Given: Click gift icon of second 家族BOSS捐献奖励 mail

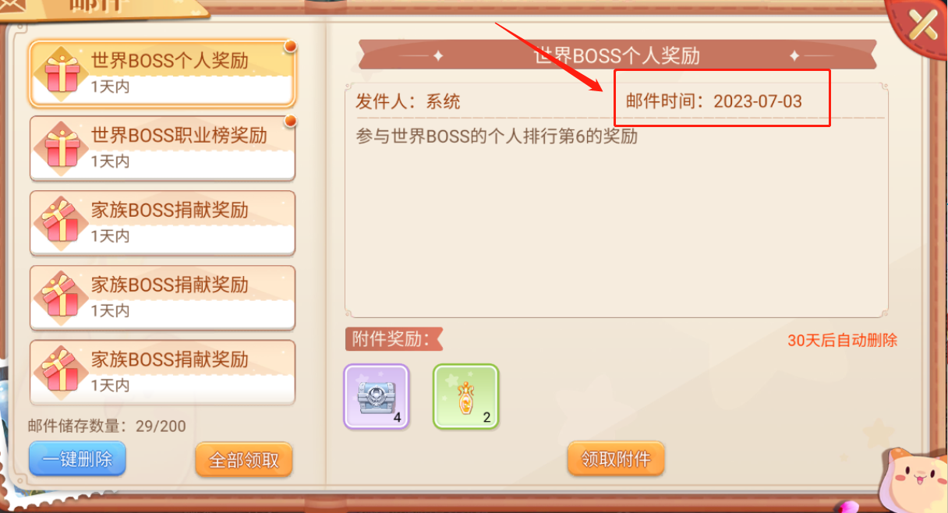Looking at the screenshot, I should click(62, 297).
